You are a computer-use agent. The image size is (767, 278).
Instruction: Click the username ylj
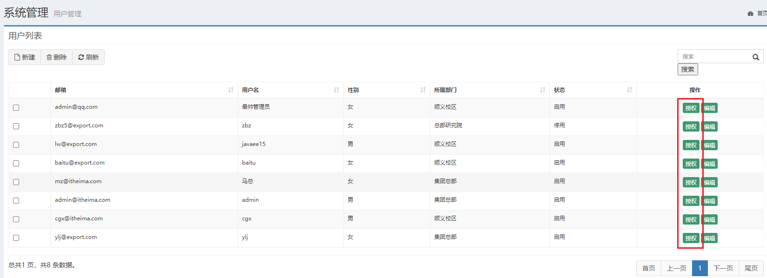click(x=245, y=237)
